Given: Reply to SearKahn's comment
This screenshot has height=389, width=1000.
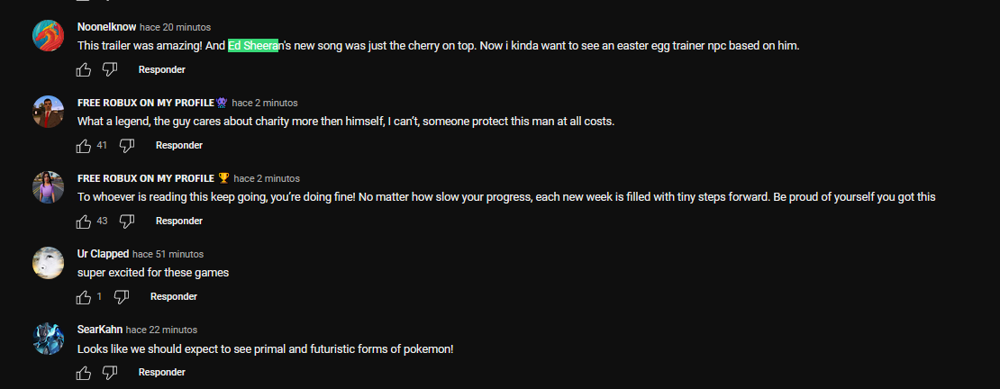Looking at the screenshot, I should pyautogui.click(x=162, y=373).
